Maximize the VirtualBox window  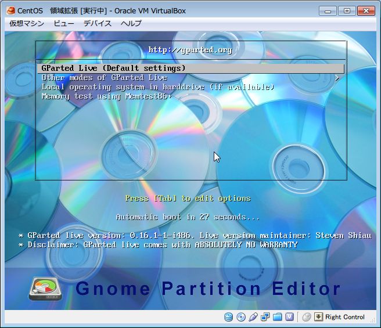(347, 11)
